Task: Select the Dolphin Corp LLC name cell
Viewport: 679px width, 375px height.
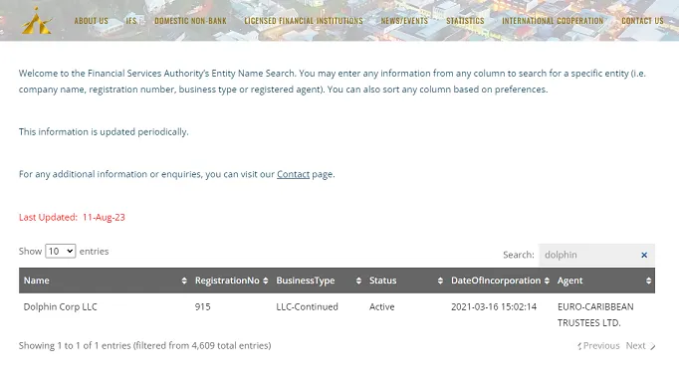Action: click(60, 307)
